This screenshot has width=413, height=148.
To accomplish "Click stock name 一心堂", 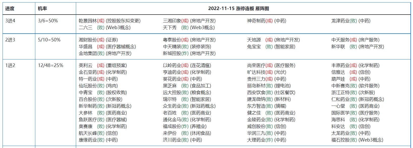I will click(338, 106).
